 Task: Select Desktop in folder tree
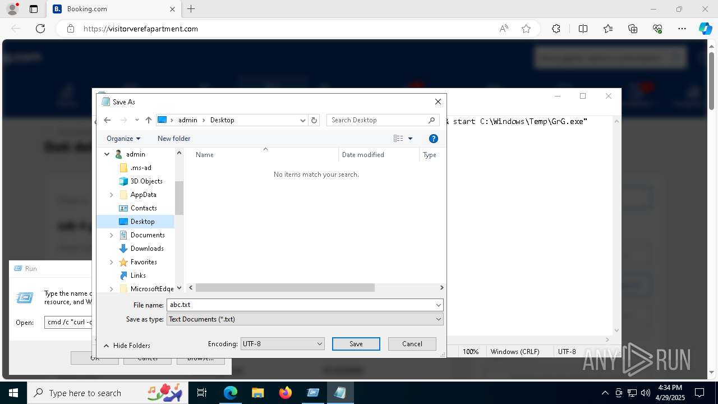tap(142, 222)
